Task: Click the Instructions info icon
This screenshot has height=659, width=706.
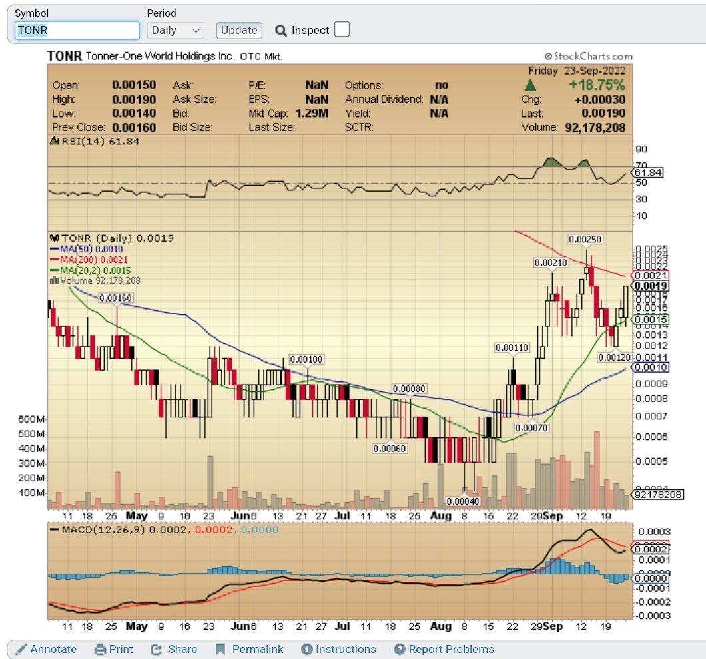Action: tap(306, 650)
